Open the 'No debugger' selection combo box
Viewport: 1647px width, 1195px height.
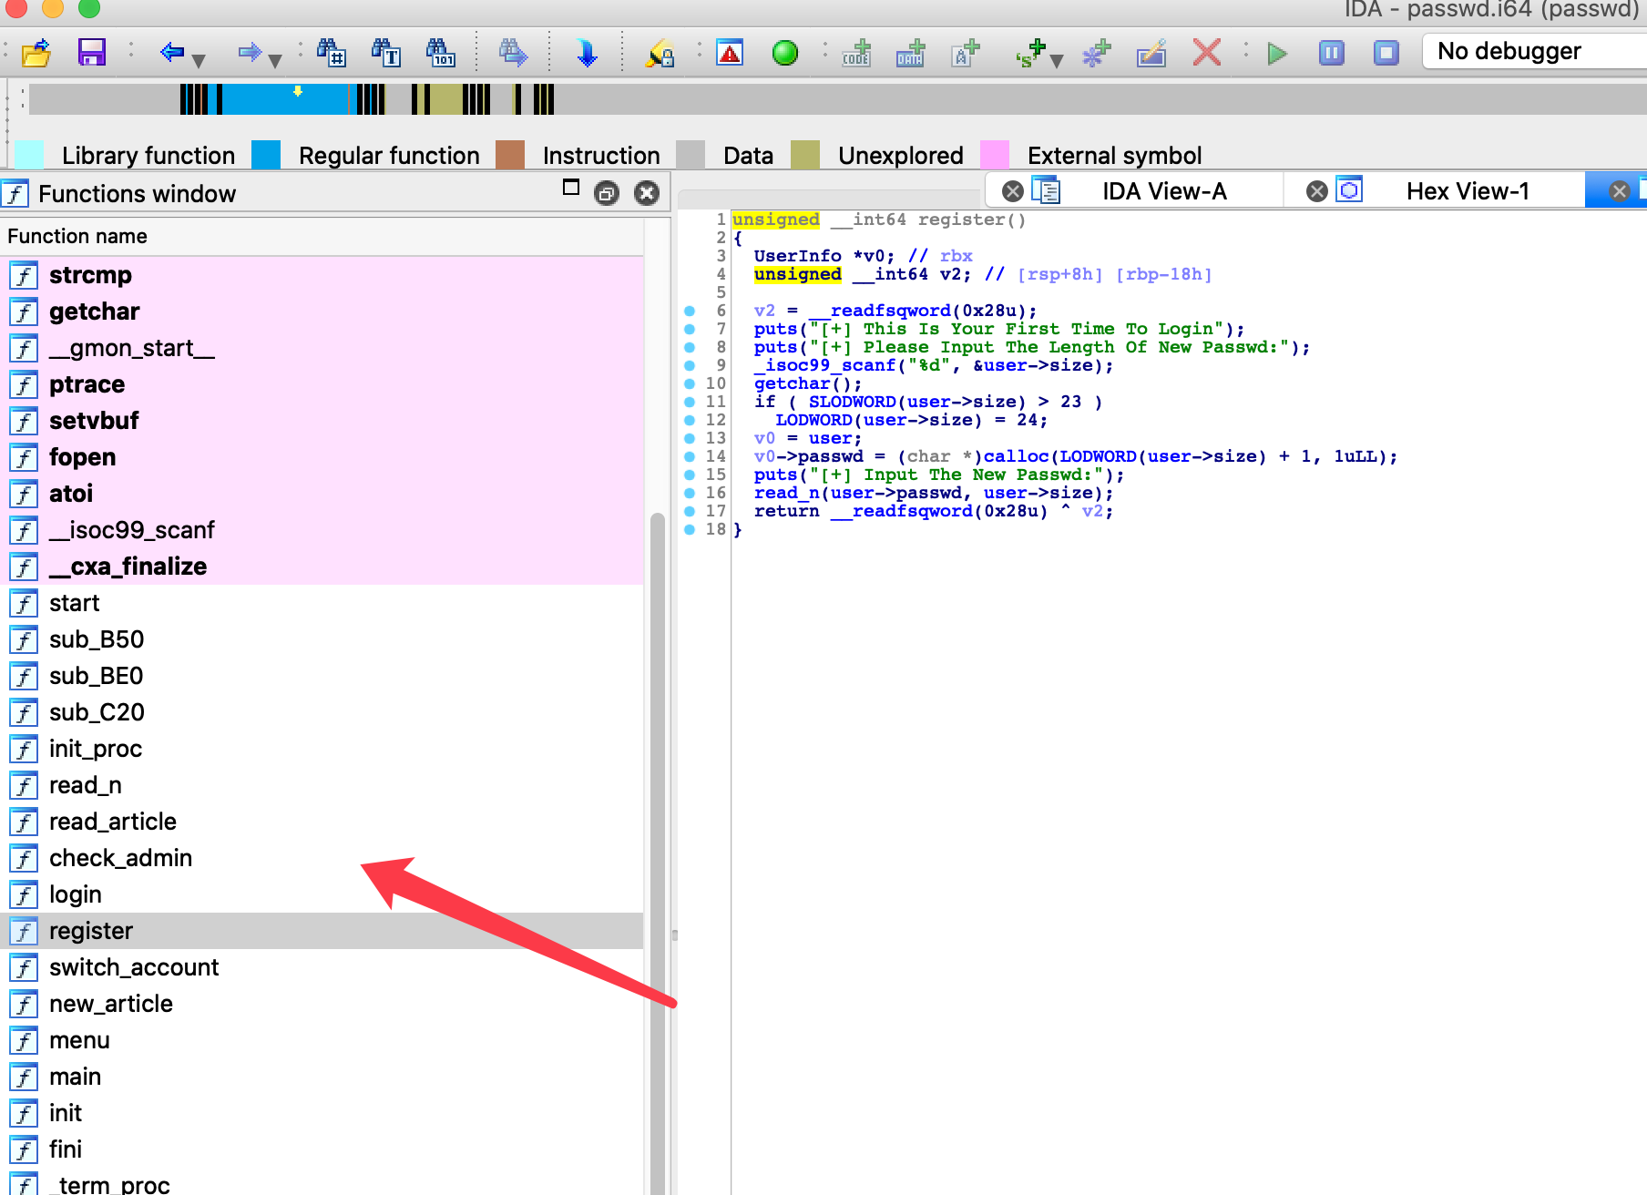(1534, 51)
